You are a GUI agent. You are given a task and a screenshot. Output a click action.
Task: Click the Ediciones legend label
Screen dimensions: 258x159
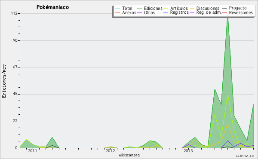click(153, 9)
